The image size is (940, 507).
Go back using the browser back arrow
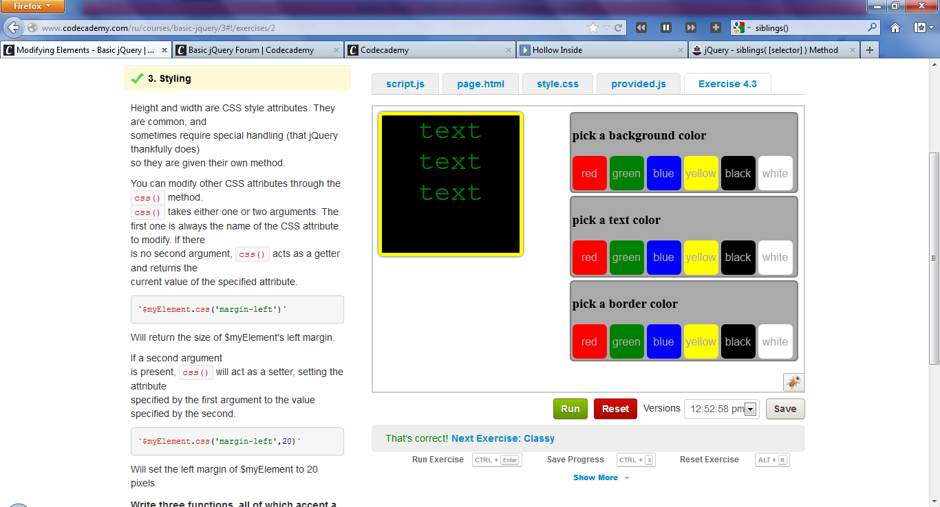point(13,27)
